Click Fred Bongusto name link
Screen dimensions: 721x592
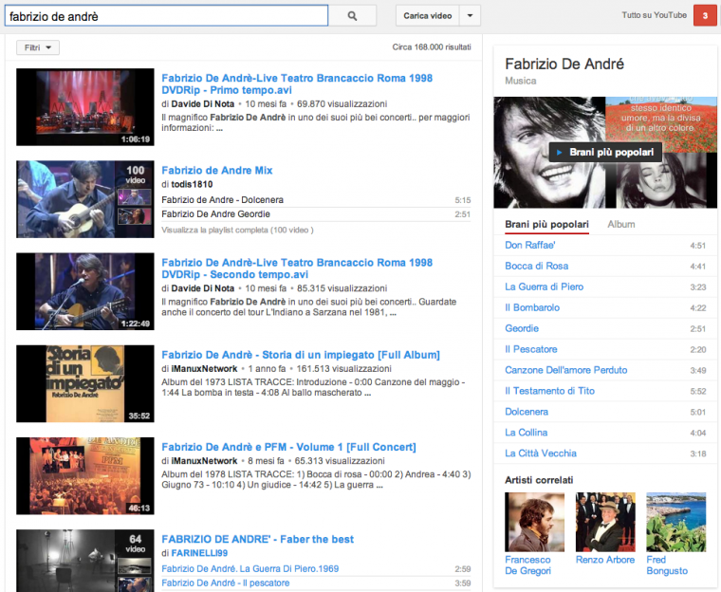667,565
